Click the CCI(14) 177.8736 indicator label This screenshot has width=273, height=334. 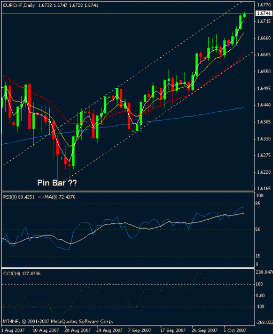pos(22,274)
